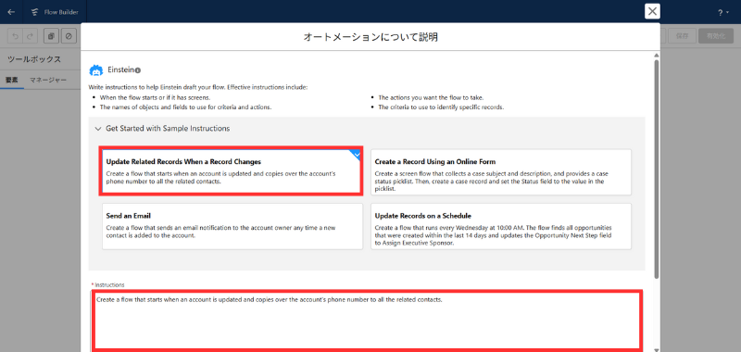Click the undo arrow in the toolbar
741x352 pixels.
(x=16, y=36)
